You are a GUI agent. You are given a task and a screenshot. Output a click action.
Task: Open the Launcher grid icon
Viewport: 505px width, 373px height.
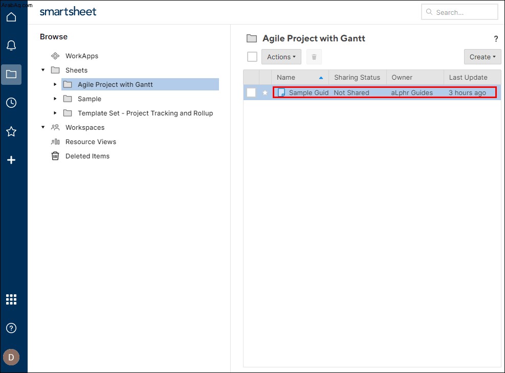11,299
